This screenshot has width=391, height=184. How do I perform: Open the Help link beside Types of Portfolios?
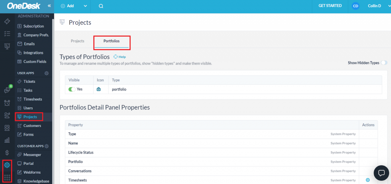(120, 57)
